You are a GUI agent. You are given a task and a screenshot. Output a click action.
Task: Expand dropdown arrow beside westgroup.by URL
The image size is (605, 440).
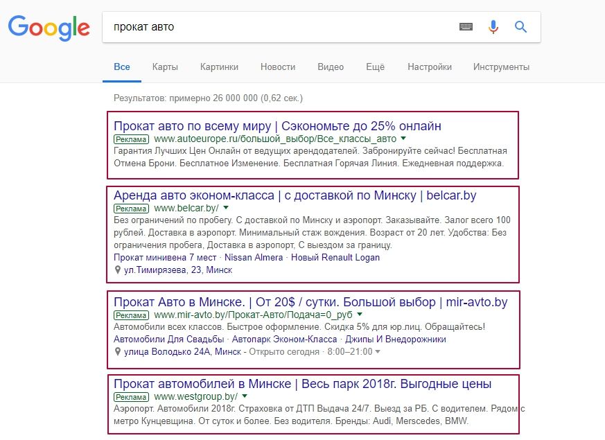[x=245, y=396]
